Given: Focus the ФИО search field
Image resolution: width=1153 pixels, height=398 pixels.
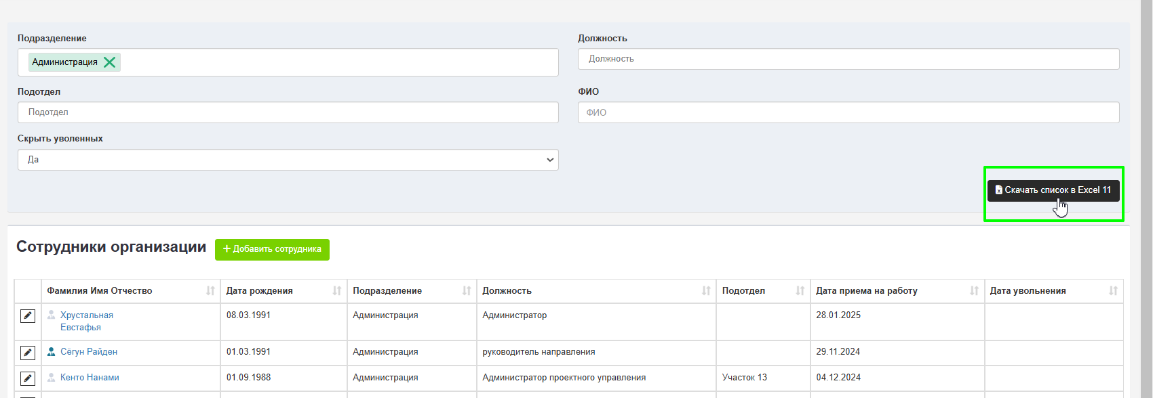Looking at the screenshot, I should (x=848, y=112).
